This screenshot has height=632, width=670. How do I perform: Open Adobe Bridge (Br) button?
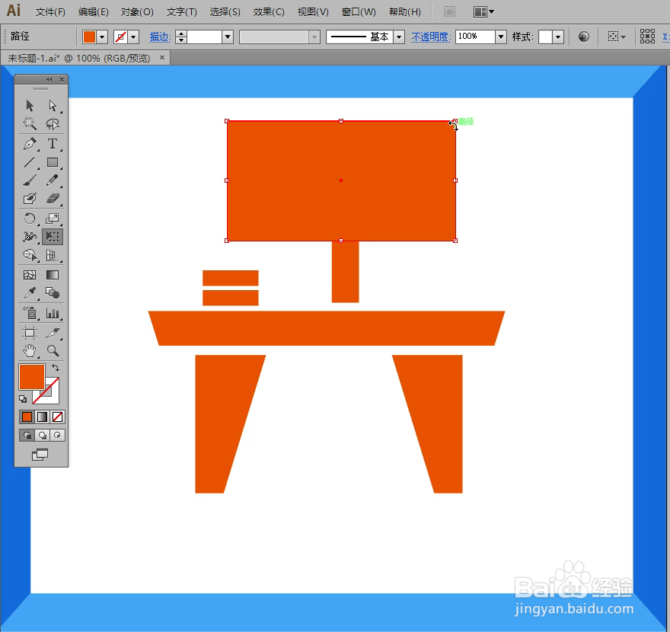[450, 12]
